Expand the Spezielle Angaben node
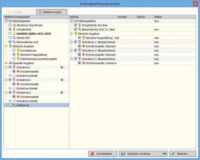Viewport: 200px width, 160px height. coord(6,63)
